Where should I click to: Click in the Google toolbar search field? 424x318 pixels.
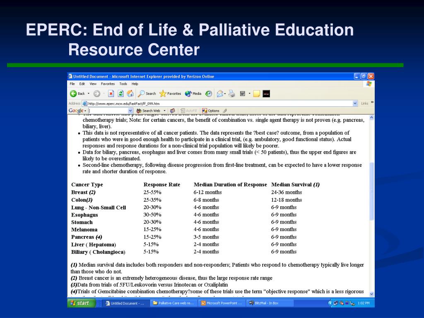tap(108, 111)
